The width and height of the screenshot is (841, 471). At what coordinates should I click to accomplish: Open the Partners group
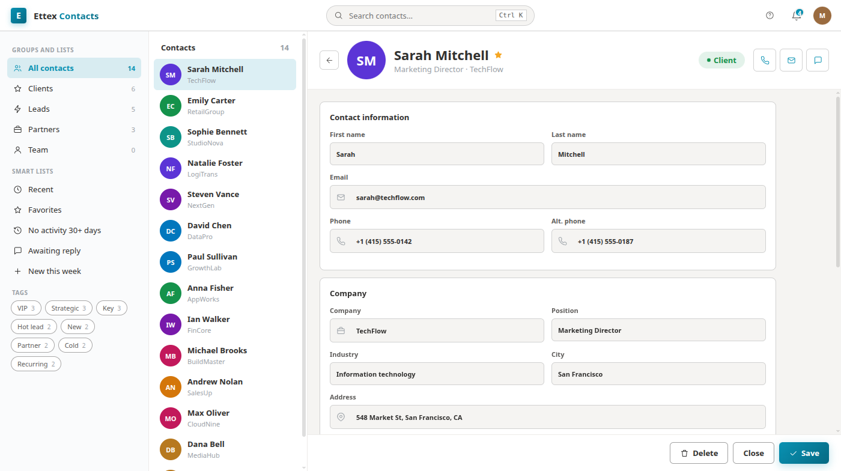tap(74, 129)
